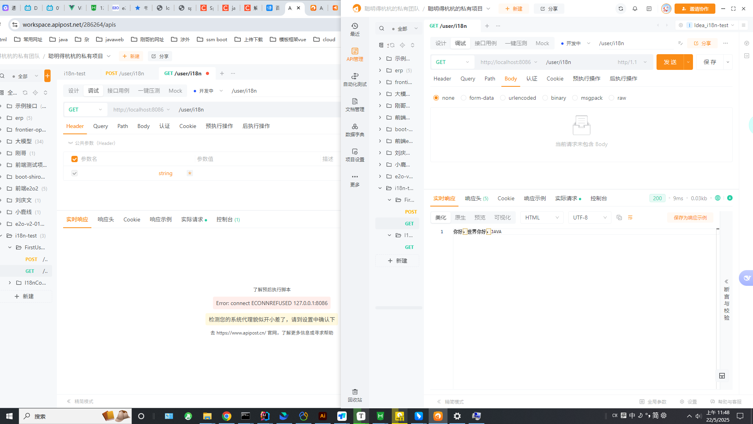Click Chrome site info icon in address bar

pyautogui.click(x=15, y=24)
